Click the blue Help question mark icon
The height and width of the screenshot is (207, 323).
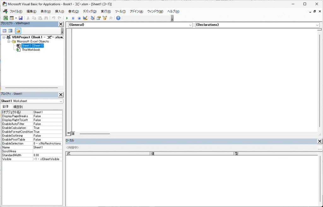[x=118, y=18]
